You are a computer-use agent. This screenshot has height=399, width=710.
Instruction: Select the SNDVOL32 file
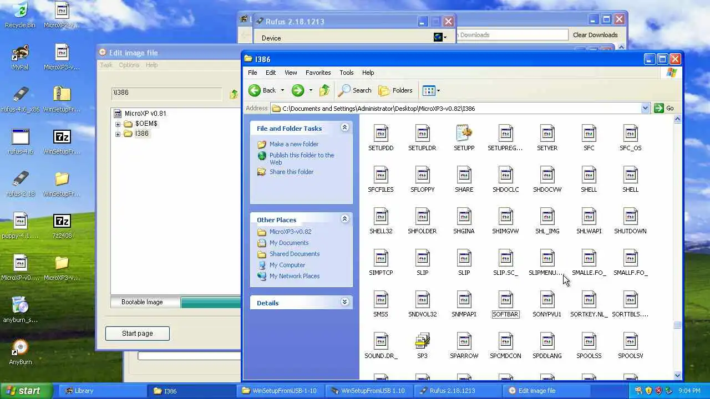tap(422, 304)
